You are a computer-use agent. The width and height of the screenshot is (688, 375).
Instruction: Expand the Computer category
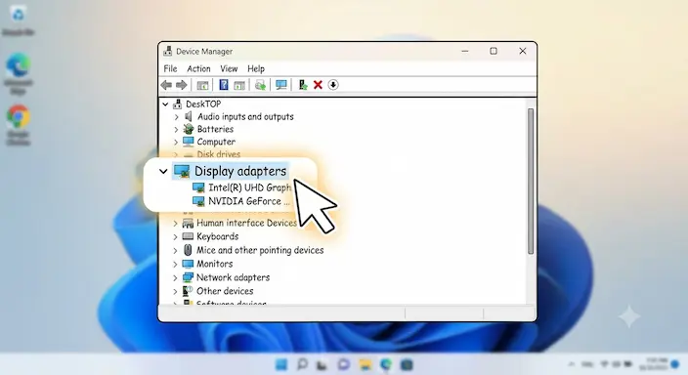(176, 143)
